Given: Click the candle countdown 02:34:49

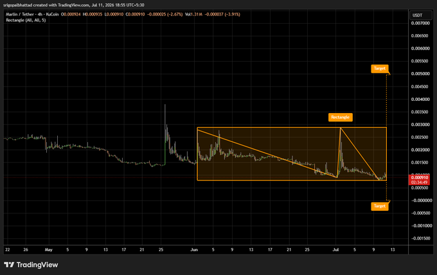Looking at the screenshot, I should pyautogui.click(x=419, y=182).
